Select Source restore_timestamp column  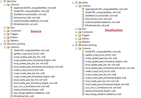(x=29, y=90)
